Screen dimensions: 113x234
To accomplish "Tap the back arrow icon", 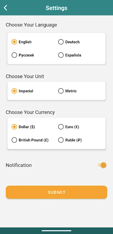I will 6,8.
